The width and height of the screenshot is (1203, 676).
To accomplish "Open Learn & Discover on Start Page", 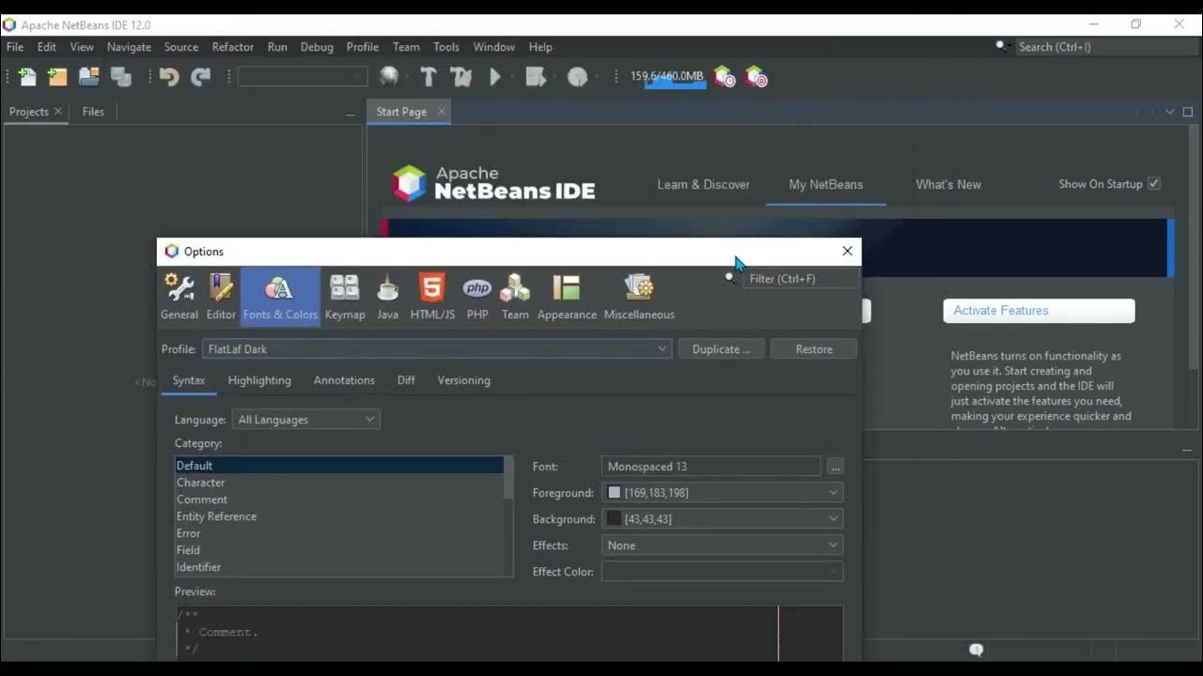I will click(x=703, y=184).
